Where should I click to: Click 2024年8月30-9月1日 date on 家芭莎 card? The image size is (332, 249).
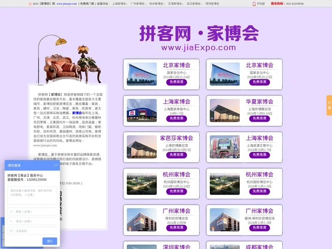[x=177, y=150]
